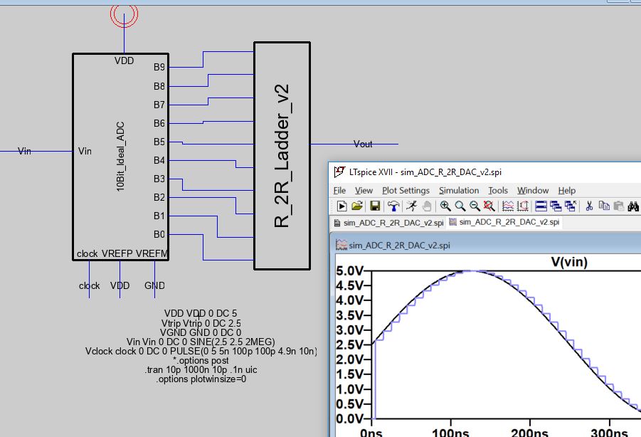The width and height of the screenshot is (641, 437).
Task: Click the Zoom Out magnifier icon
Action: click(x=475, y=206)
